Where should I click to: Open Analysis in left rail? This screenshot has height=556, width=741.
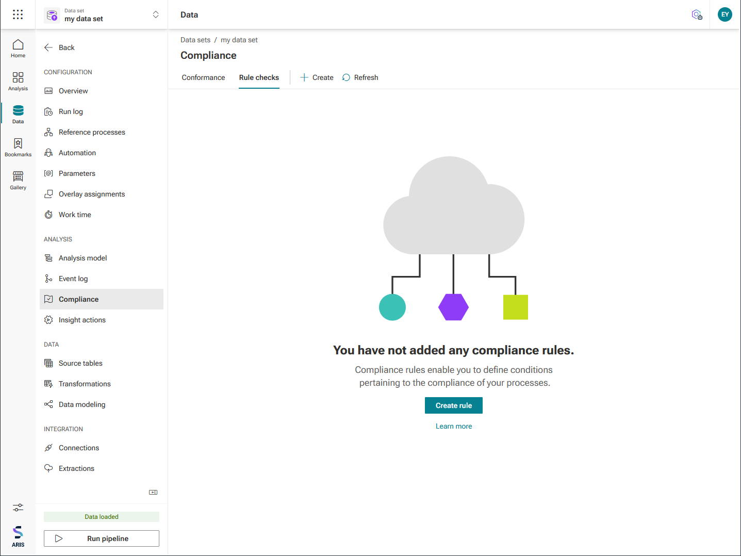(x=18, y=81)
